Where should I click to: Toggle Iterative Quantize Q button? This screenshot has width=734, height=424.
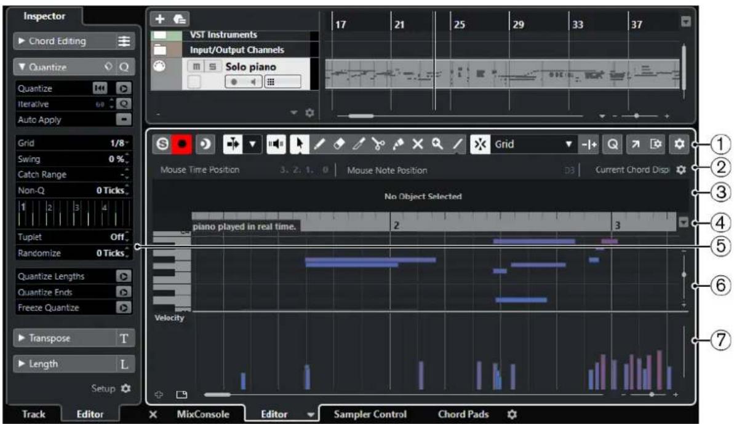tap(124, 104)
